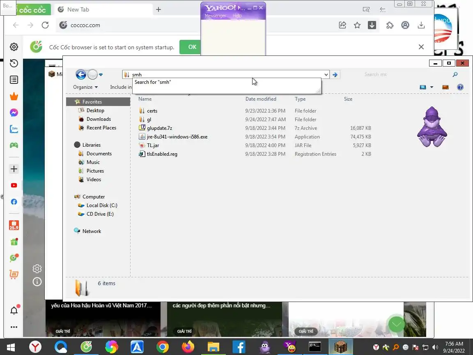The image size is (473, 355).
Task: Open Cốc Cốc sidebar settings gear
Action: [14, 47]
